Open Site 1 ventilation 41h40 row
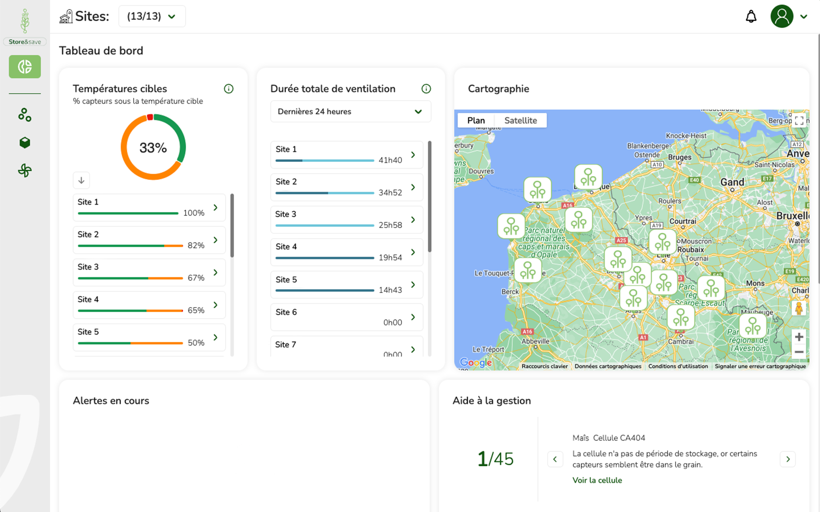 pos(347,155)
